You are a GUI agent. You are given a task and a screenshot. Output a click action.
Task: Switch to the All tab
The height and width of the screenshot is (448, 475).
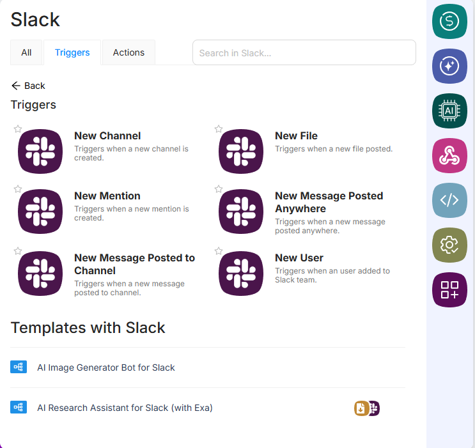pos(26,52)
